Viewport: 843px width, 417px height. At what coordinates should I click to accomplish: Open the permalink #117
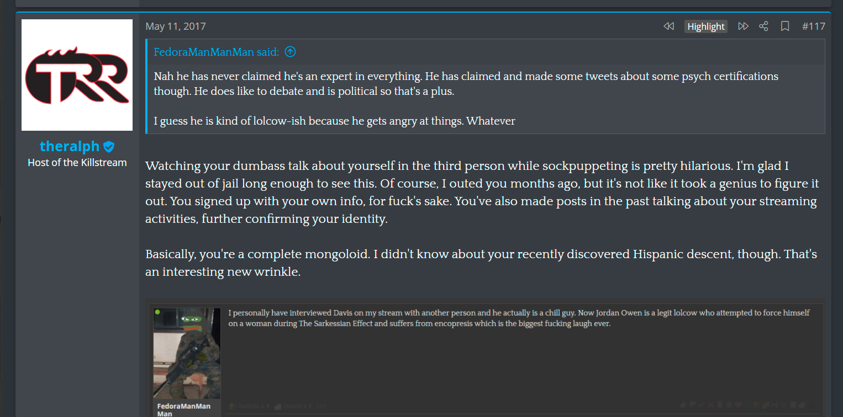(x=814, y=26)
